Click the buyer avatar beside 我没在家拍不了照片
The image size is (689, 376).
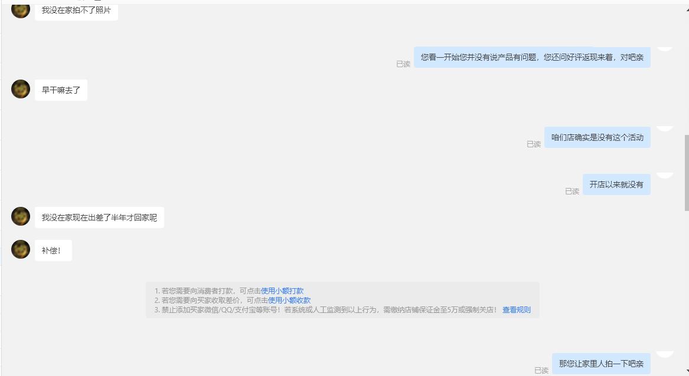[x=20, y=8]
